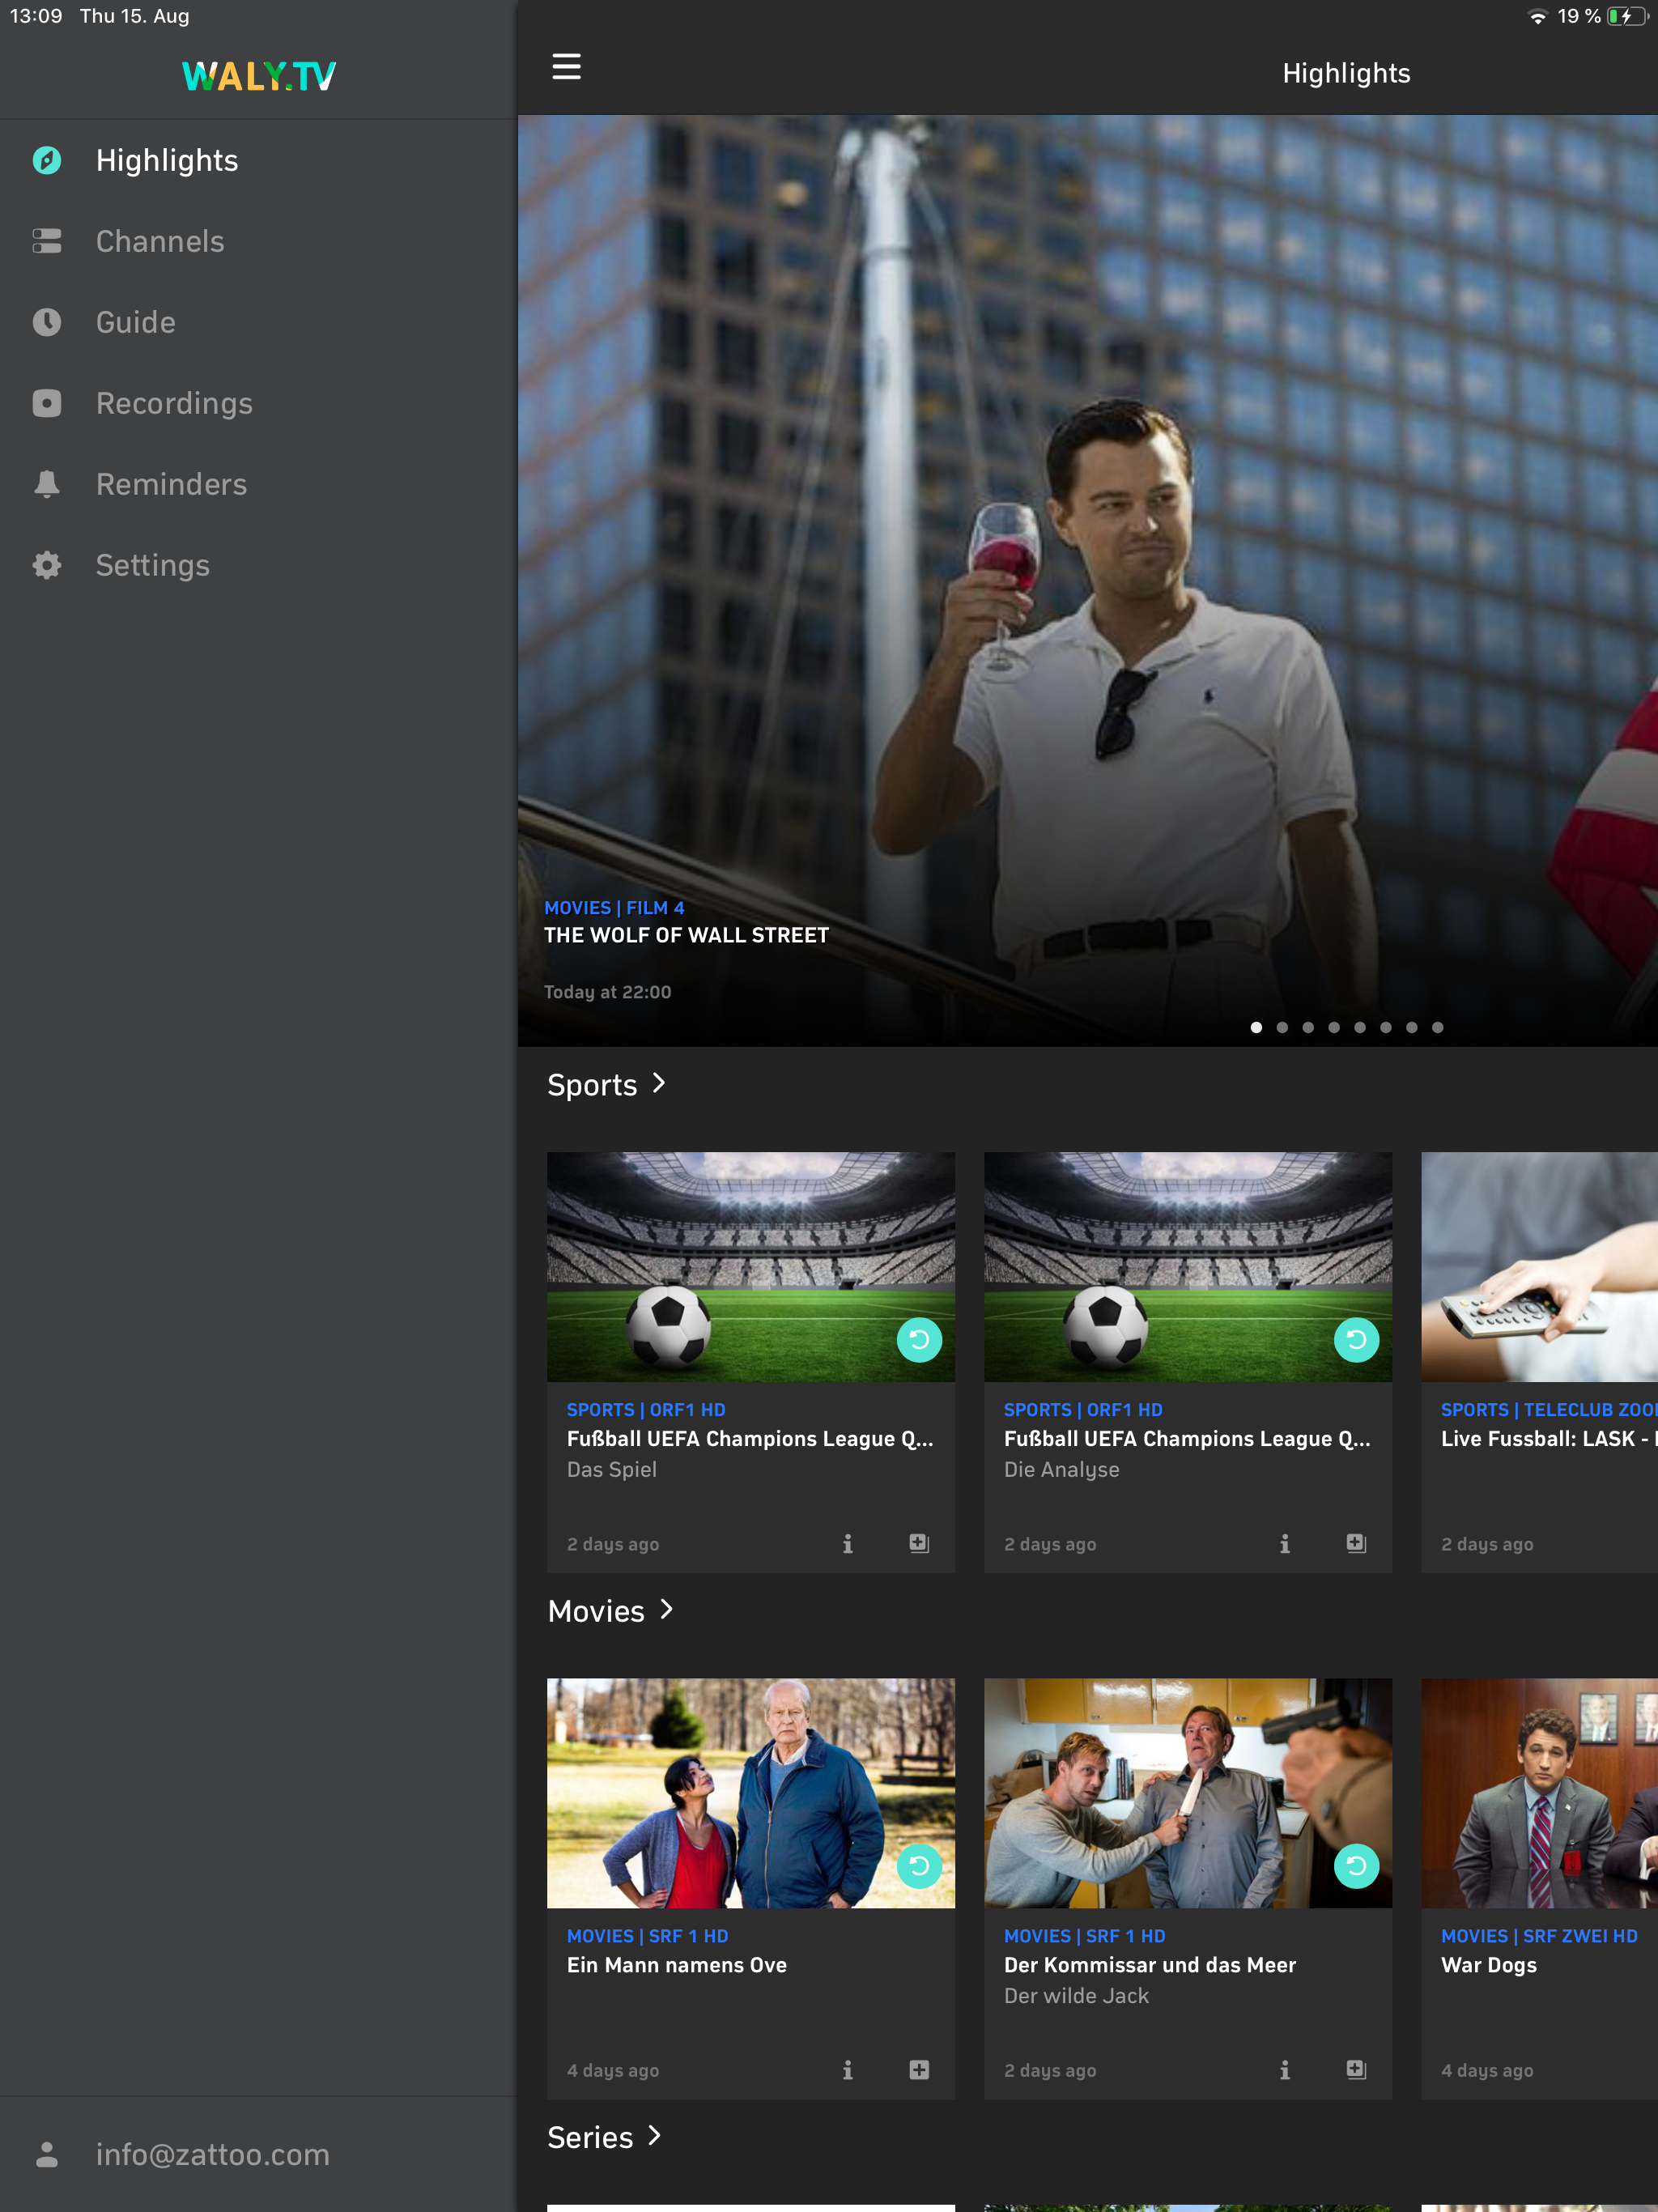Tap the Wi-Fi status icon
1658x2212 pixels.
pyautogui.click(x=1537, y=16)
